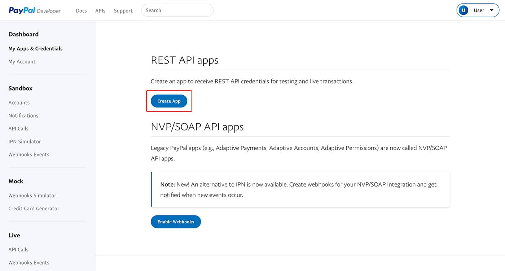The height and width of the screenshot is (271, 505).
Task: Open the Docs menu
Action: (x=81, y=11)
